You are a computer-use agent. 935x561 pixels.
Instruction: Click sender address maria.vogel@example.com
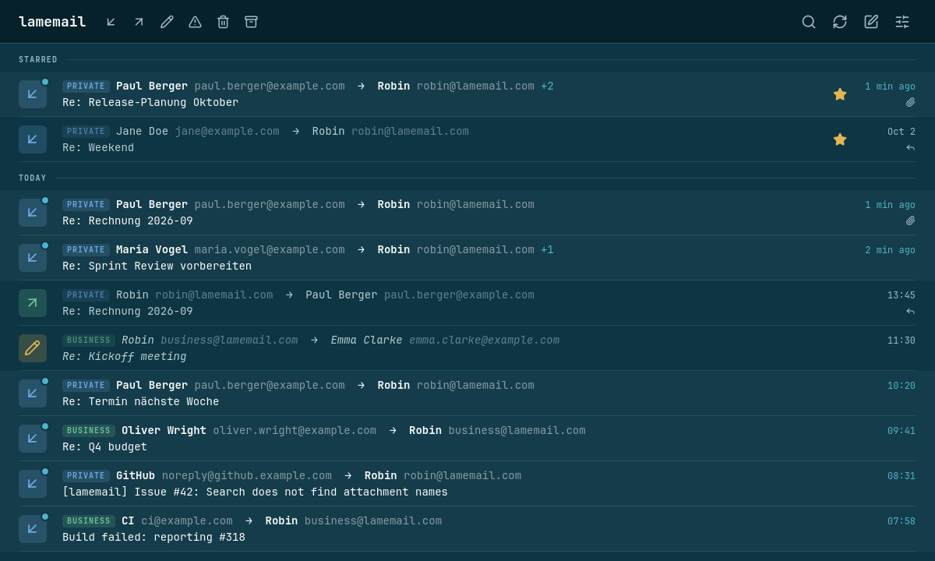[270, 250]
